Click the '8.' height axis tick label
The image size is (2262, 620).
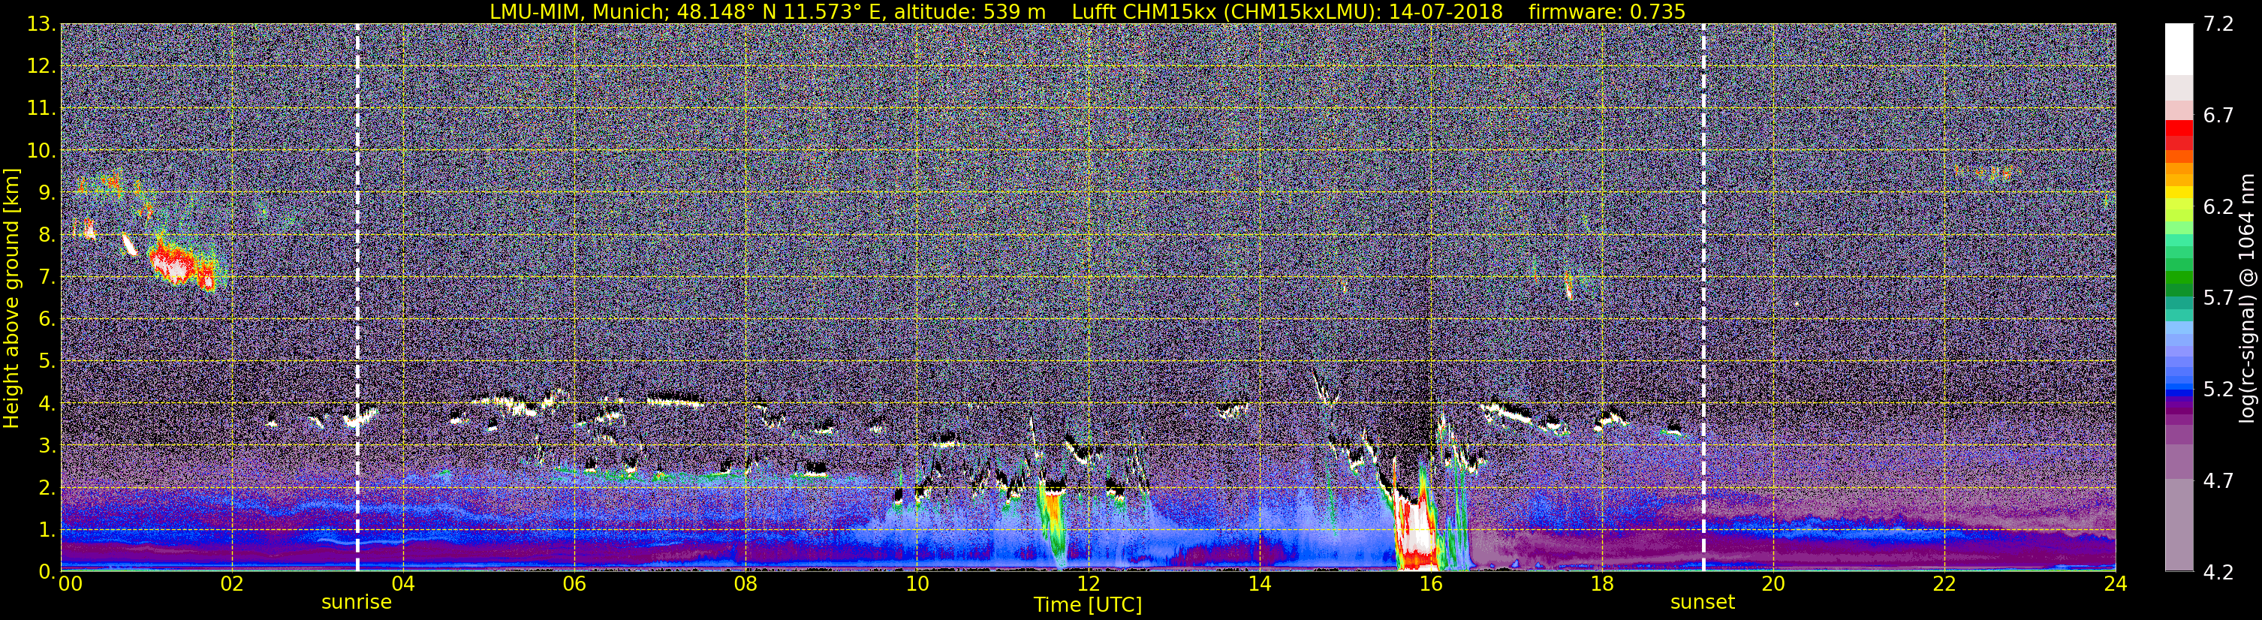[47, 236]
